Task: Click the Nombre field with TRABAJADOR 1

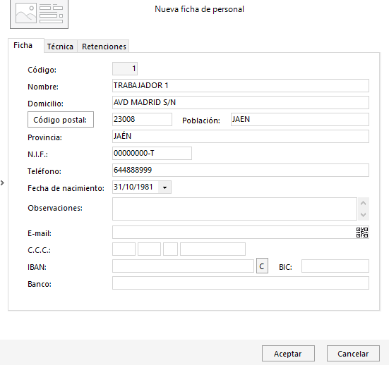Action: [241, 86]
